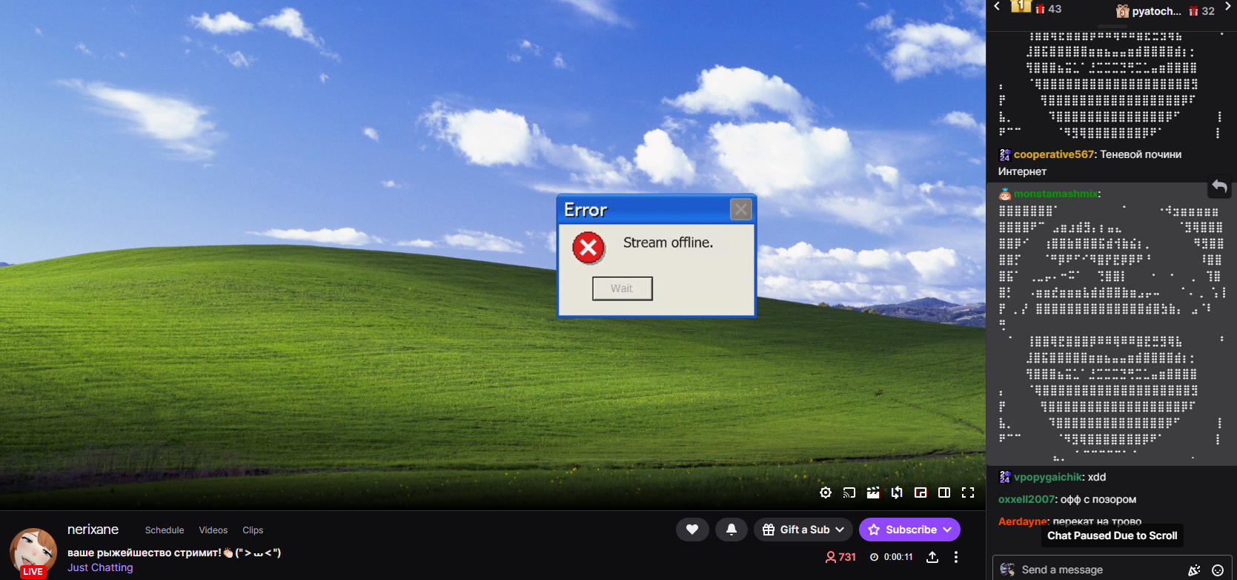Image resolution: width=1237 pixels, height=580 pixels.
Task: Toggle theatre mode for the player
Action: tap(944, 492)
